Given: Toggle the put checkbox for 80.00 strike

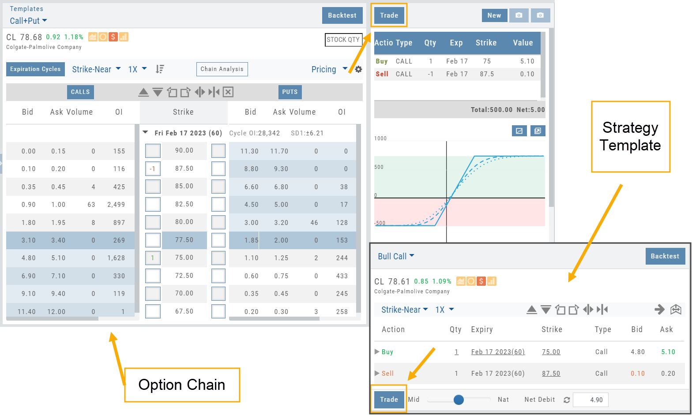Looking at the screenshot, I should tap(218, 222).
